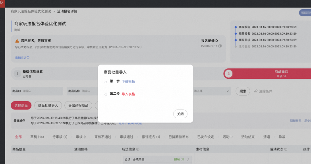Click the red 选择商品 button
311x164 pixels.
coord(21,105)
